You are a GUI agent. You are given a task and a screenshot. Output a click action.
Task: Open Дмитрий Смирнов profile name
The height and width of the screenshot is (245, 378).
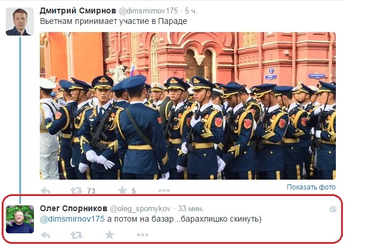[x=78, y=11]
